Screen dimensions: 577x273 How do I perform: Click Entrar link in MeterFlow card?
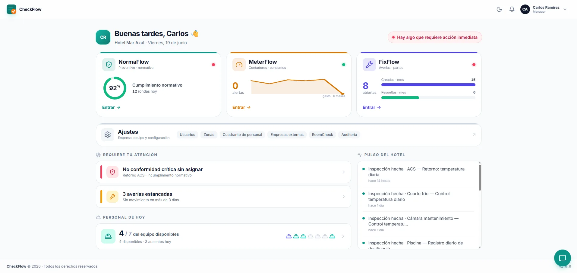pyautogui.click(x=241, y=107)
